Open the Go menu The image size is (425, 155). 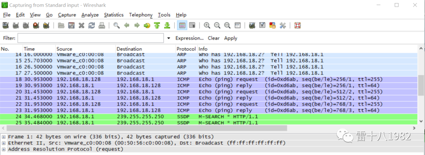coord(49,15)
